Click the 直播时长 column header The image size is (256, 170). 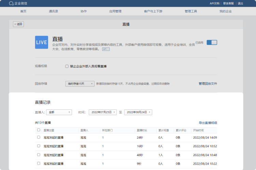(142, 130)
